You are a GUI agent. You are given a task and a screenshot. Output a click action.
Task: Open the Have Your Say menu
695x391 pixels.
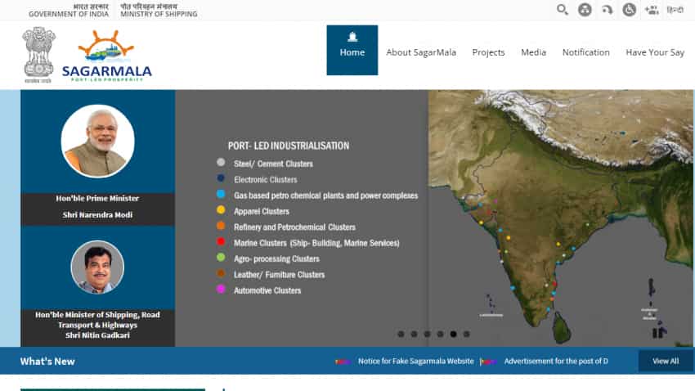click(x=655, y=52)
